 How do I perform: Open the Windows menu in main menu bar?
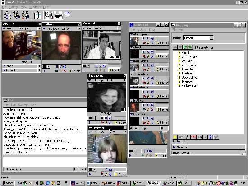click(x=35, y=7)
